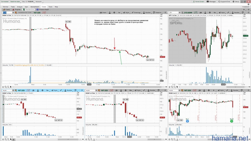The height and width of the screenshot is (141, 251).
Task: Click the Share button in HUM chart toolbar
Action: 103,13
